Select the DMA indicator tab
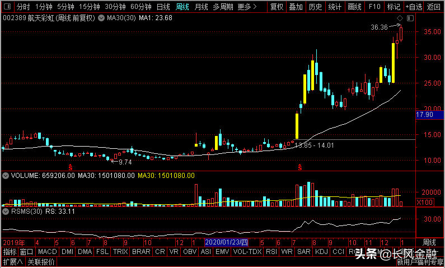The width and height of the screenshot is (445, 268). [x=85, y=252]
